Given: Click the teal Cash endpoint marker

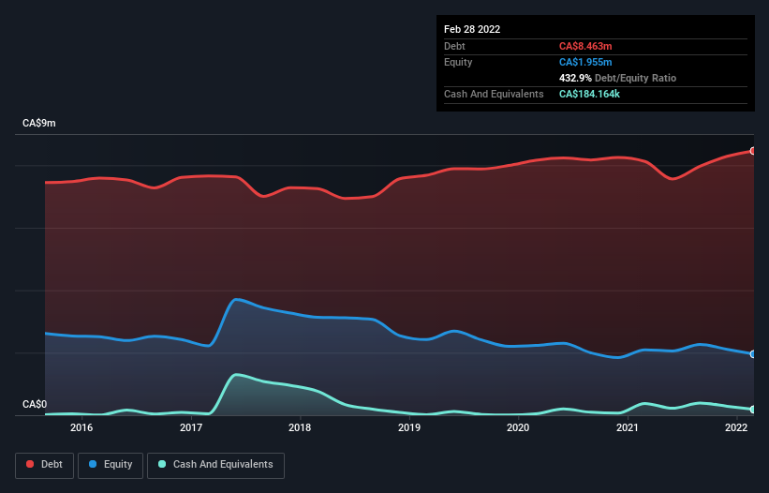Looking at the screenshot, I should [753, 410].
